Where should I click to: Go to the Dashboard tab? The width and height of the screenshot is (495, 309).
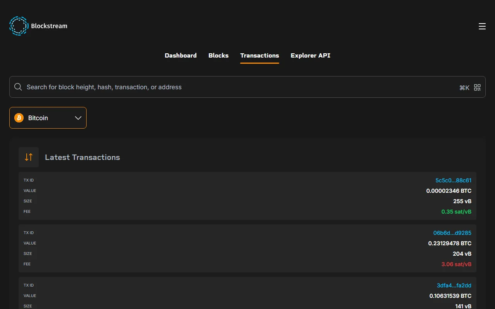[181, 56]
